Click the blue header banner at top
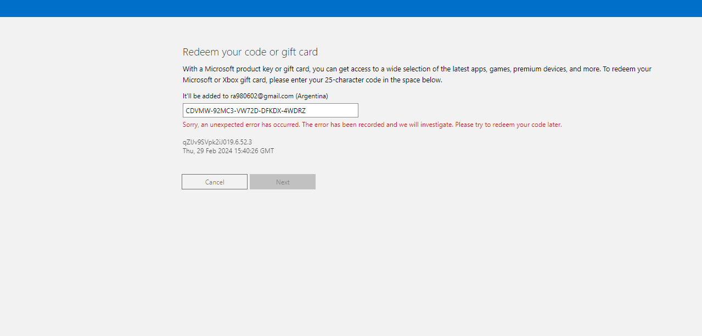 click(x=351, y=8)
